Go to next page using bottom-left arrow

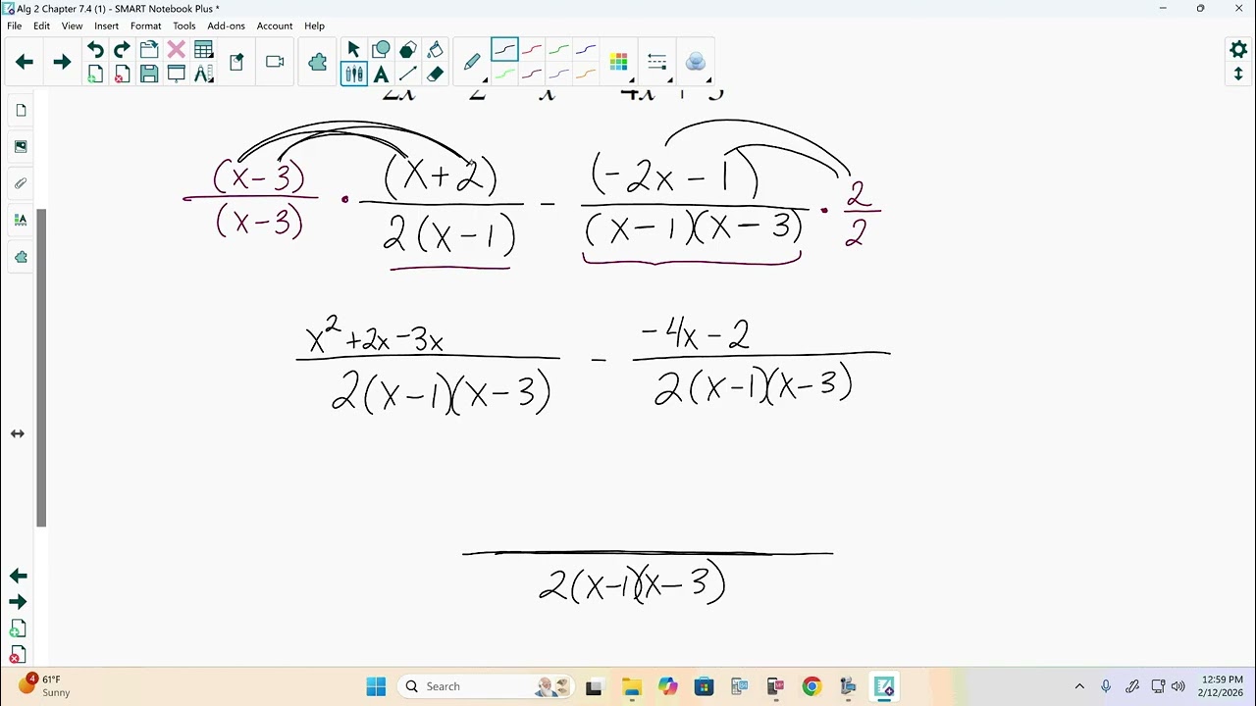coord(18,602)
